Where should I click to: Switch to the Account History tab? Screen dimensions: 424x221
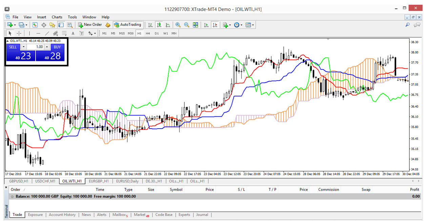tap(62, 215)
